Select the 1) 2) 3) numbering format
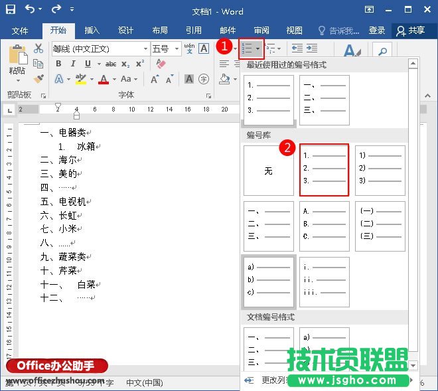Viewport: 438px width, 391px height. point(380,171)
